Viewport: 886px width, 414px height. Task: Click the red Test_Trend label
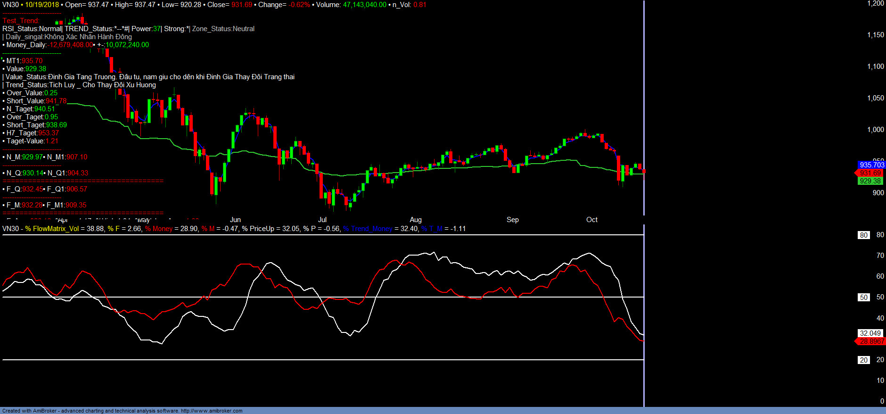pyautogui.click(x=21, y=21)
